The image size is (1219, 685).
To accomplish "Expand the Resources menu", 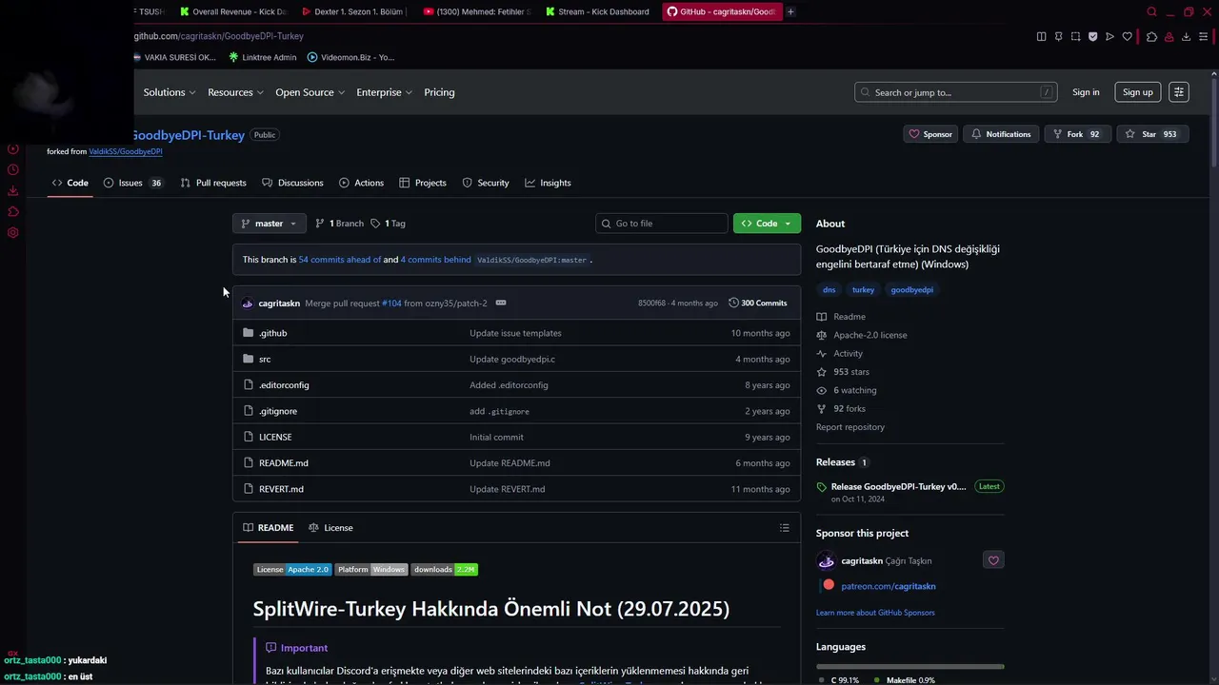I will click(x=235, y=92).
